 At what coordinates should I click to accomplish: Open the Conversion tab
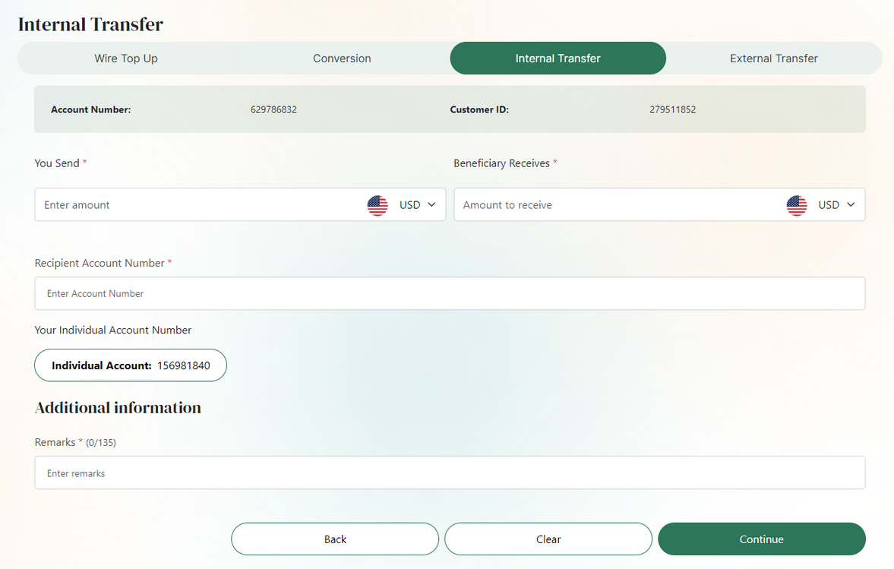click(342, 58)
